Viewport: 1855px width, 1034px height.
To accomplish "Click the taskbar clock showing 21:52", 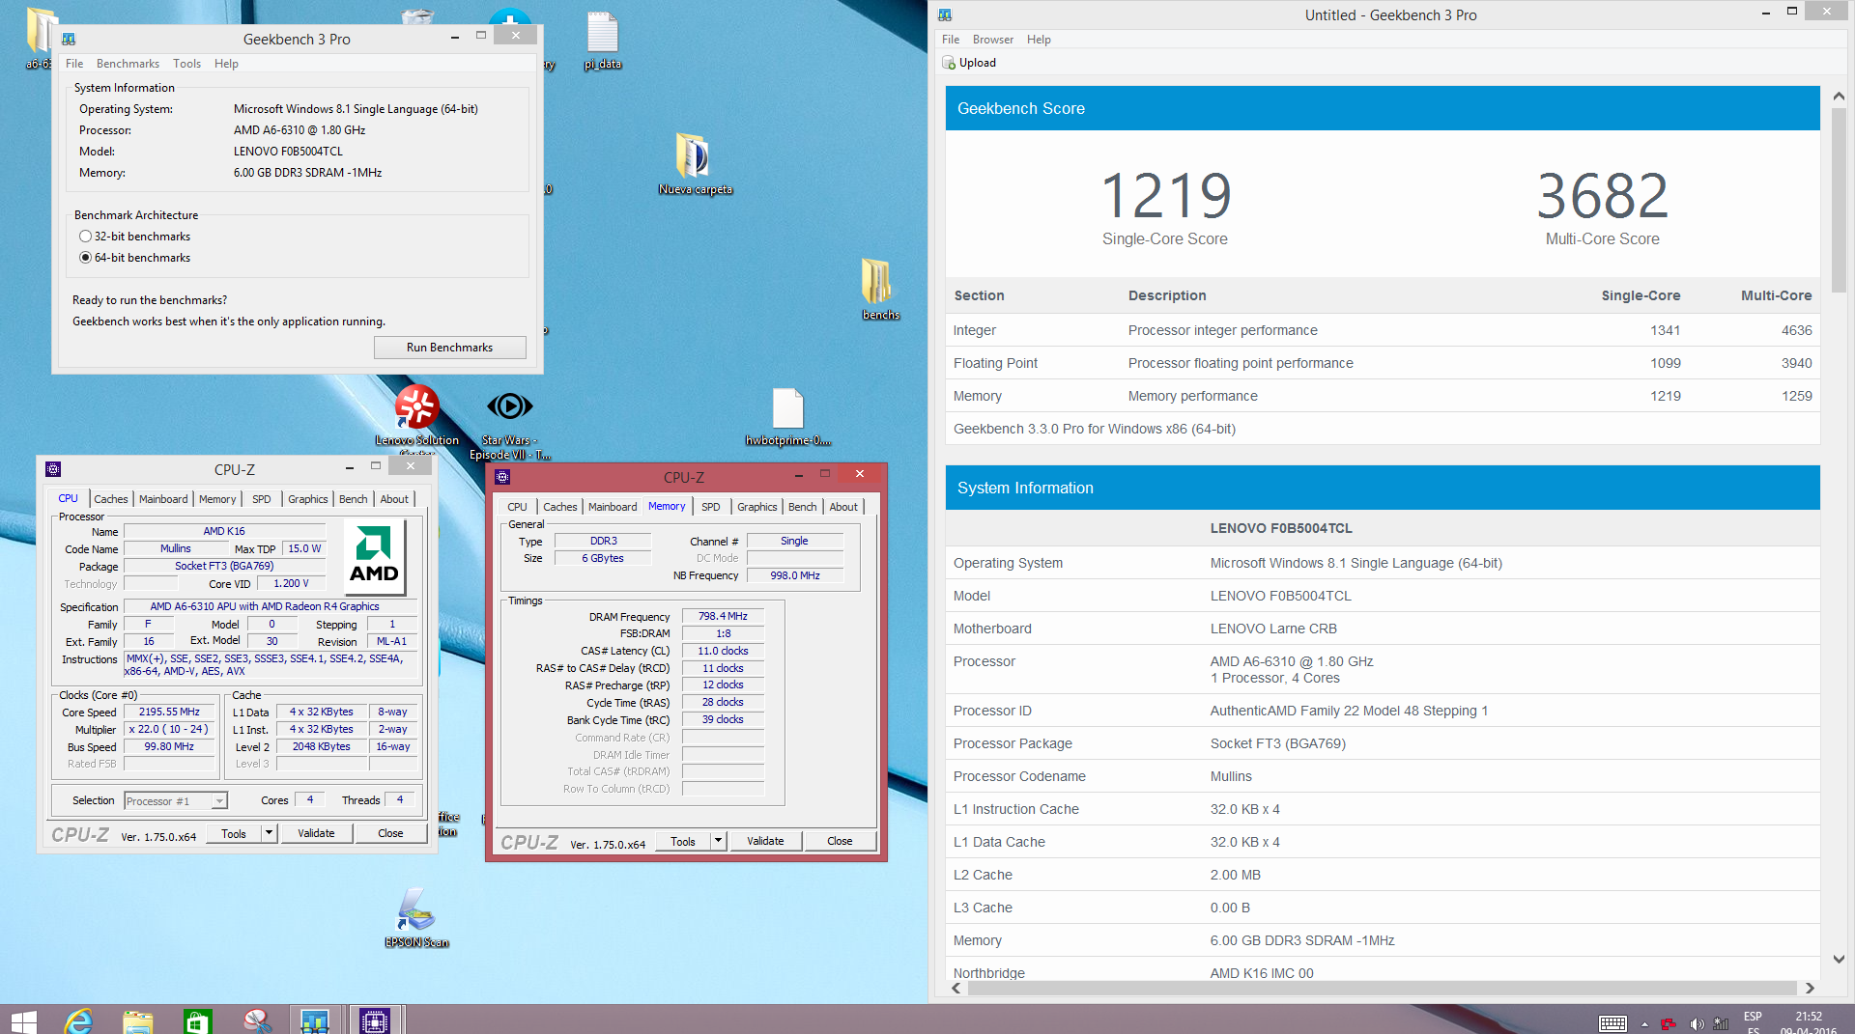I will (1808, 1017).
